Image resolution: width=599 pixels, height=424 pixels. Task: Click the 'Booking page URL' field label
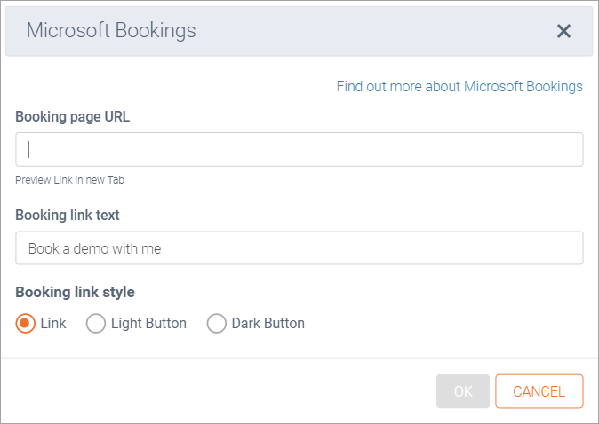pos(72,116)
